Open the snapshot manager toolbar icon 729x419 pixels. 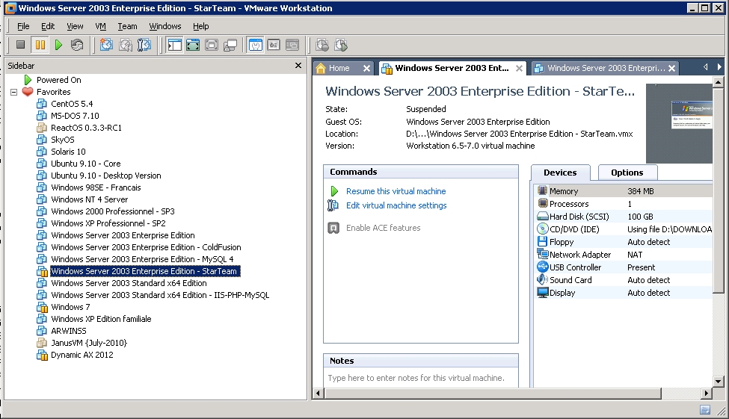[x=144, y=46]
